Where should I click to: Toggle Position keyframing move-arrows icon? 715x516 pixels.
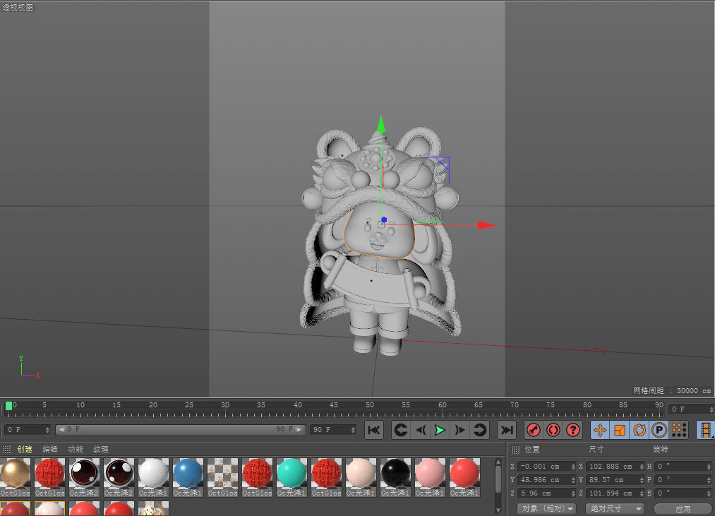coord(600,430)
